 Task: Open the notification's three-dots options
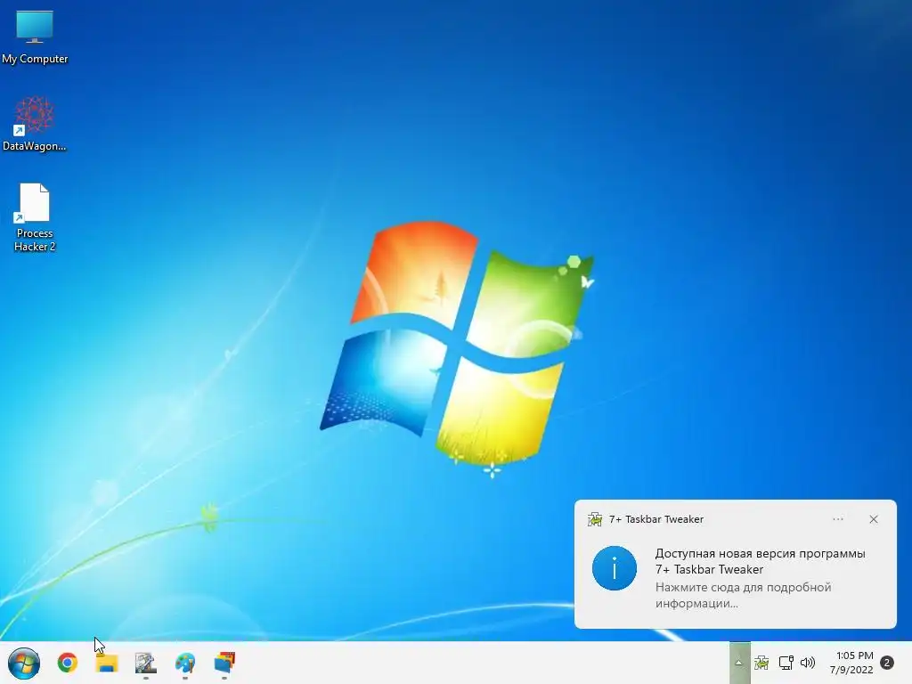tap(838, 519)
